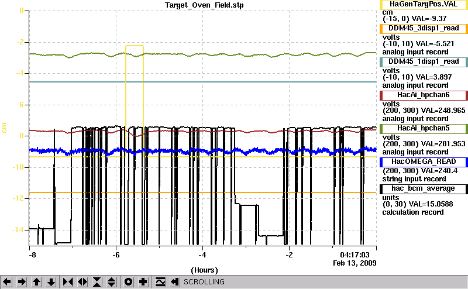468x289 pixels.
Task: Click the circle icon in the toolbar
Action: click(x=128, y=282)
